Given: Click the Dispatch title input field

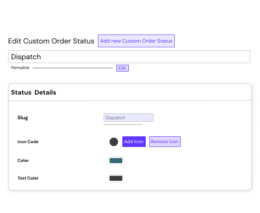Looking at the screenshot, I should (x=129, y=57).
